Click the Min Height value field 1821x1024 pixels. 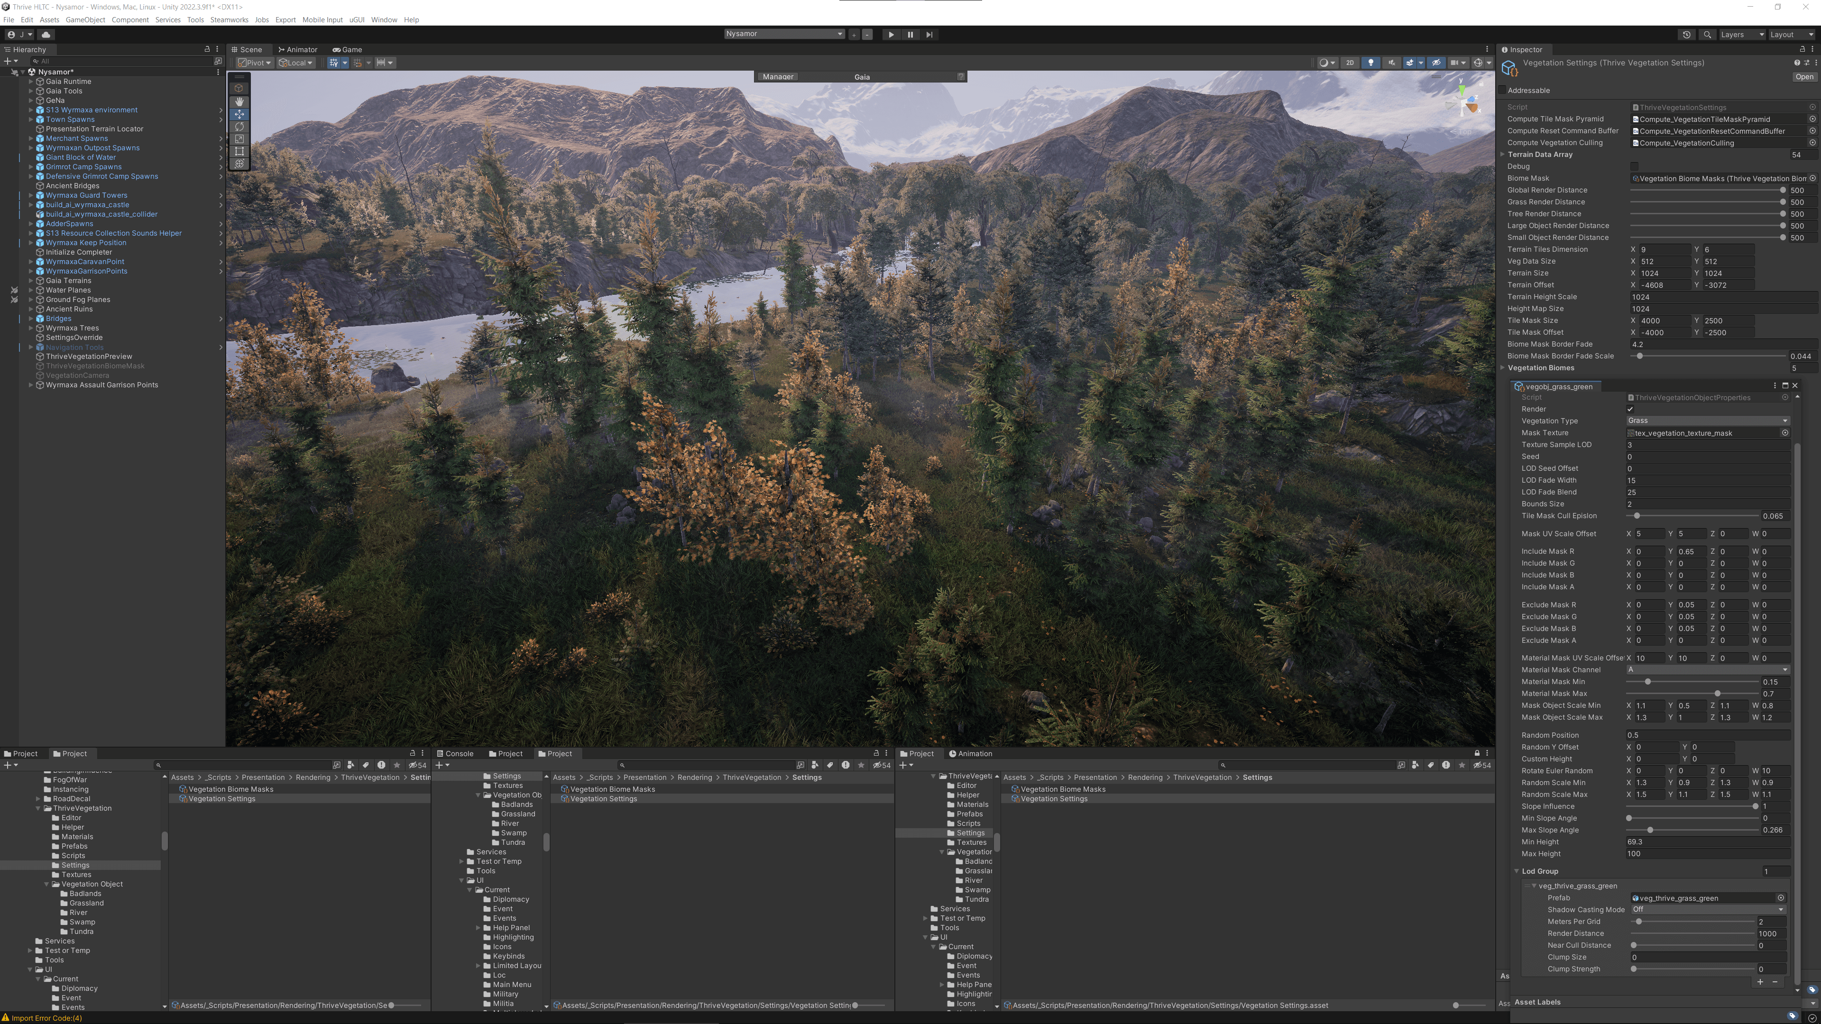point(1708,842)
